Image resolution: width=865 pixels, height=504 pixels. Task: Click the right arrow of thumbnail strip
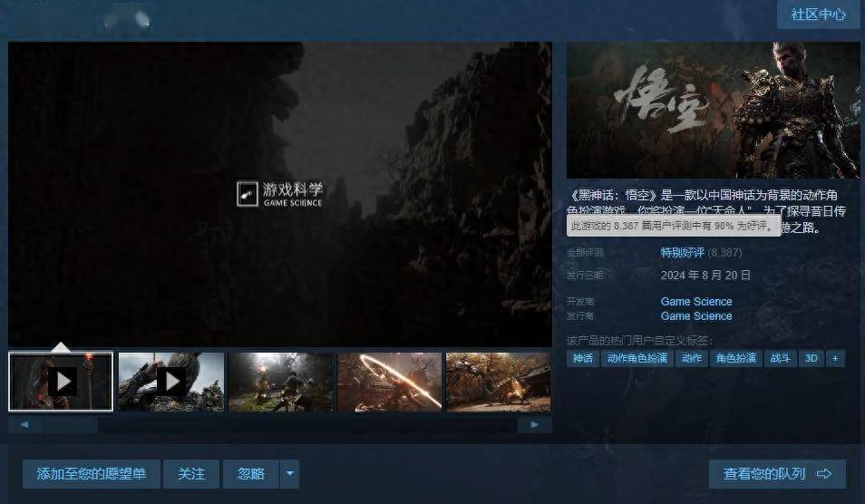point(535,424)
